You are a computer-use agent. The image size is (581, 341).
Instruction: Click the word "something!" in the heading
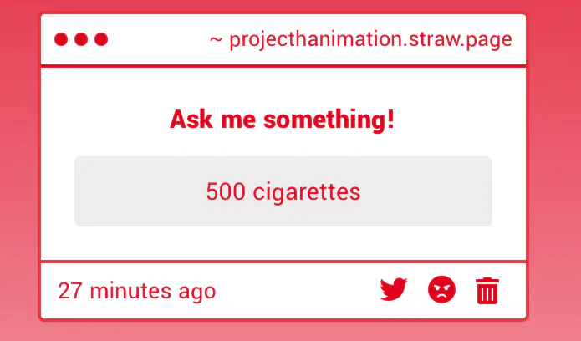pyautogui.click(x=329, y=120)
